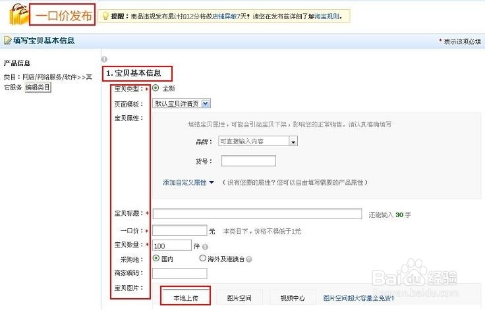Click the pencil notepad icon beside 填写宝贝基本信息
Screen dimensions: 485x310
(x=7, y=41)
